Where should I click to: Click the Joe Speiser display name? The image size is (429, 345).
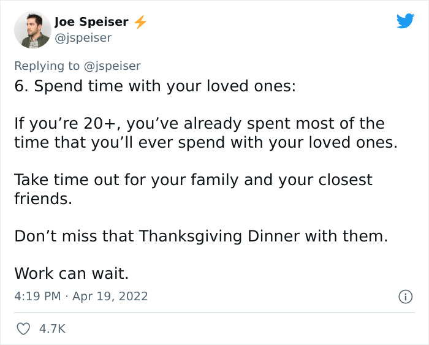tap(91, 22)
